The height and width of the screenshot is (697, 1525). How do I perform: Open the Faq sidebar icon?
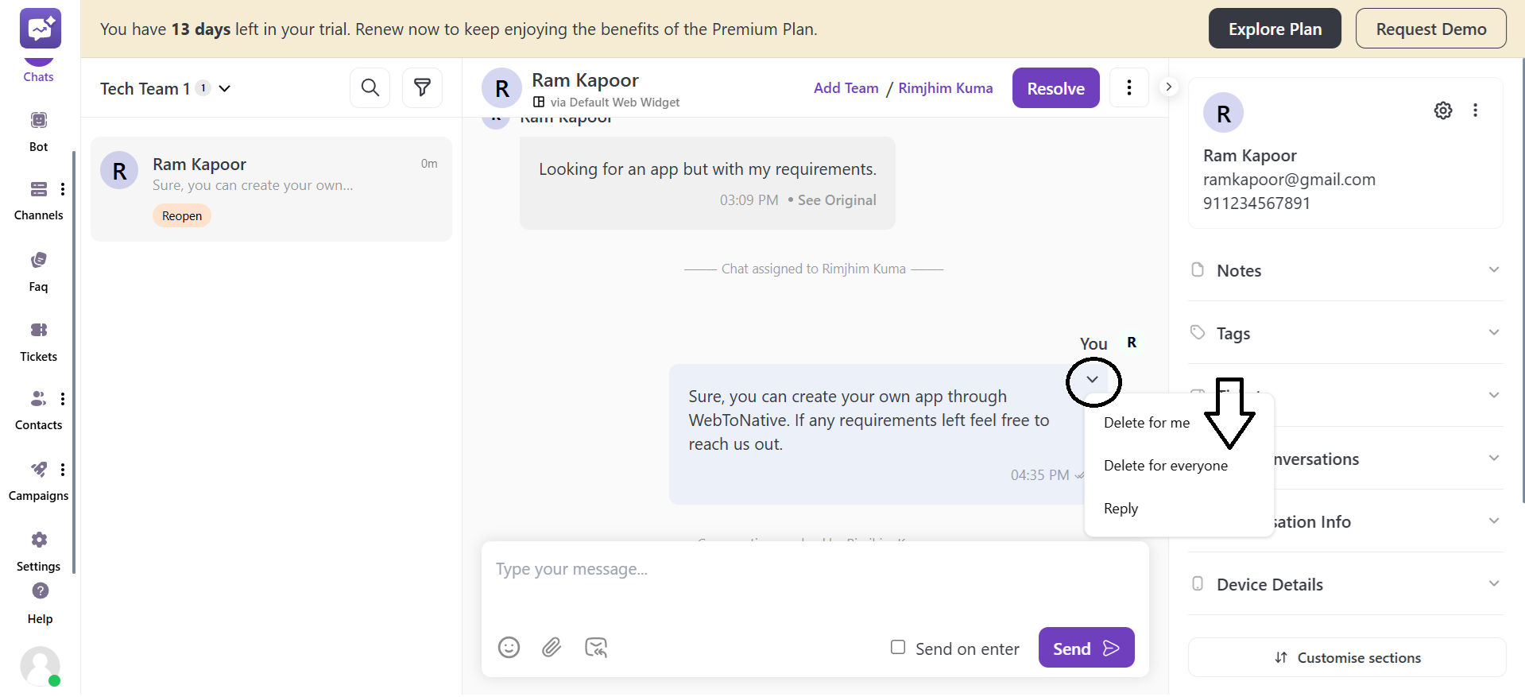pos(38,270)
